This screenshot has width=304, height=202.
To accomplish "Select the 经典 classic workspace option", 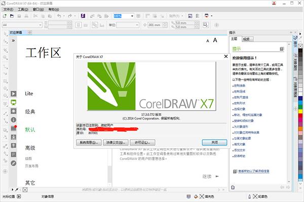I will pyautogui.click(x=30, y=111).
